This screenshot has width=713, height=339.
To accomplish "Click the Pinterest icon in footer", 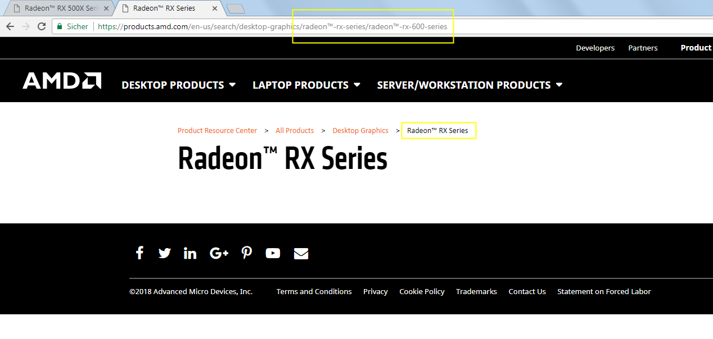I will tap(246, 253).
